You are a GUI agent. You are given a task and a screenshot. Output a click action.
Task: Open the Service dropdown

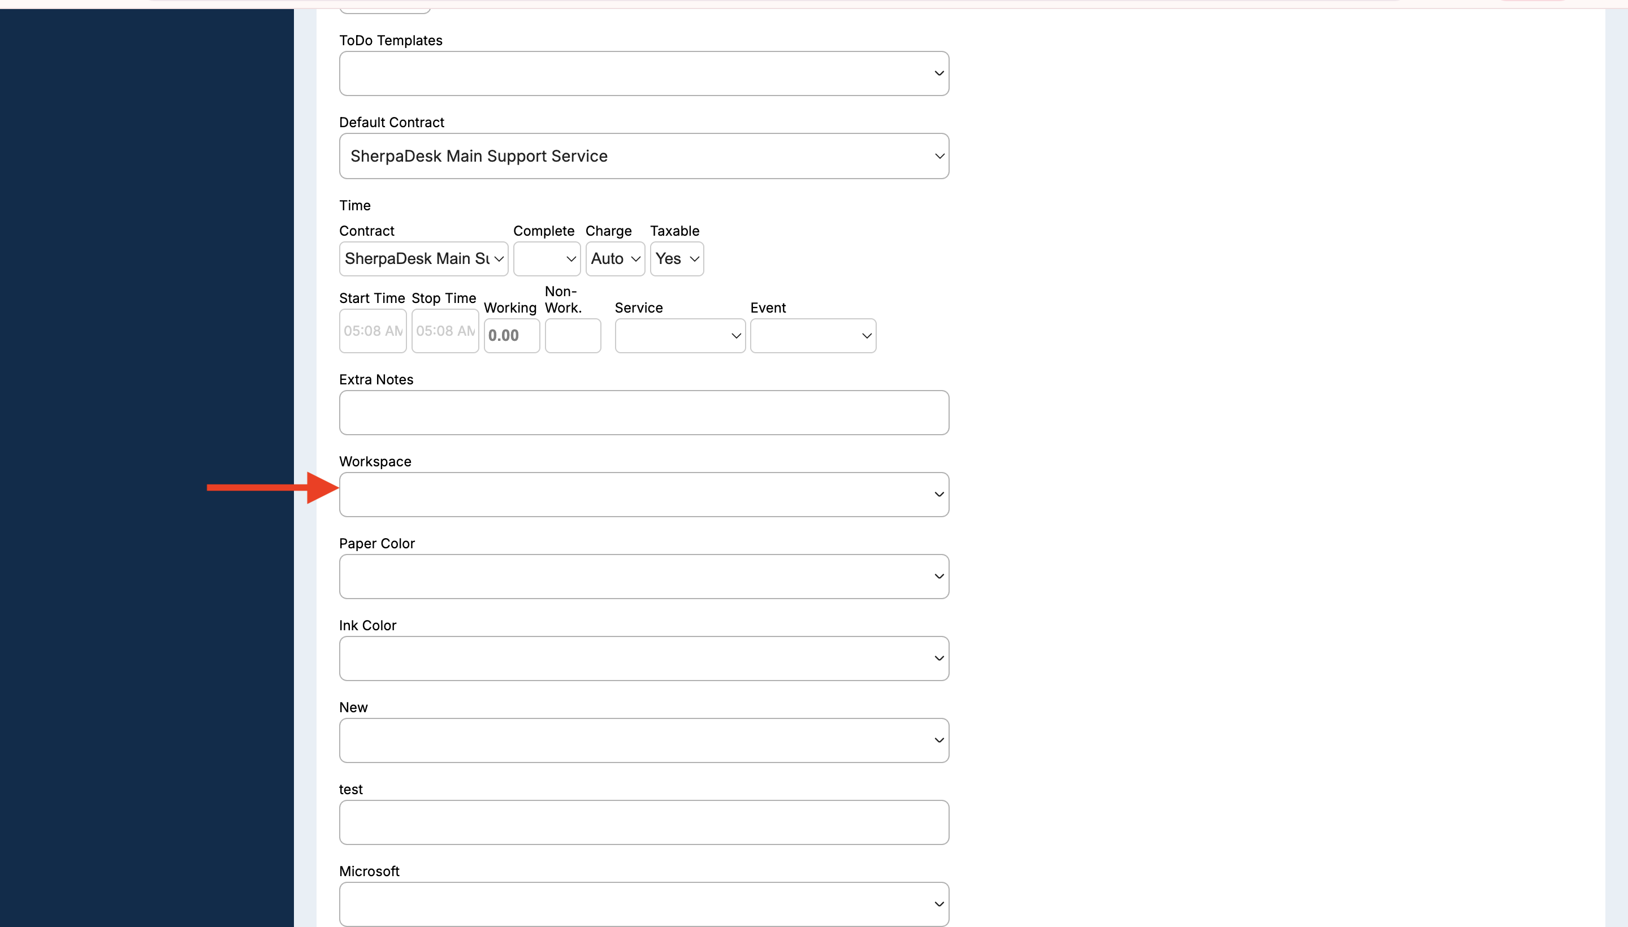[x=679, y=336]
